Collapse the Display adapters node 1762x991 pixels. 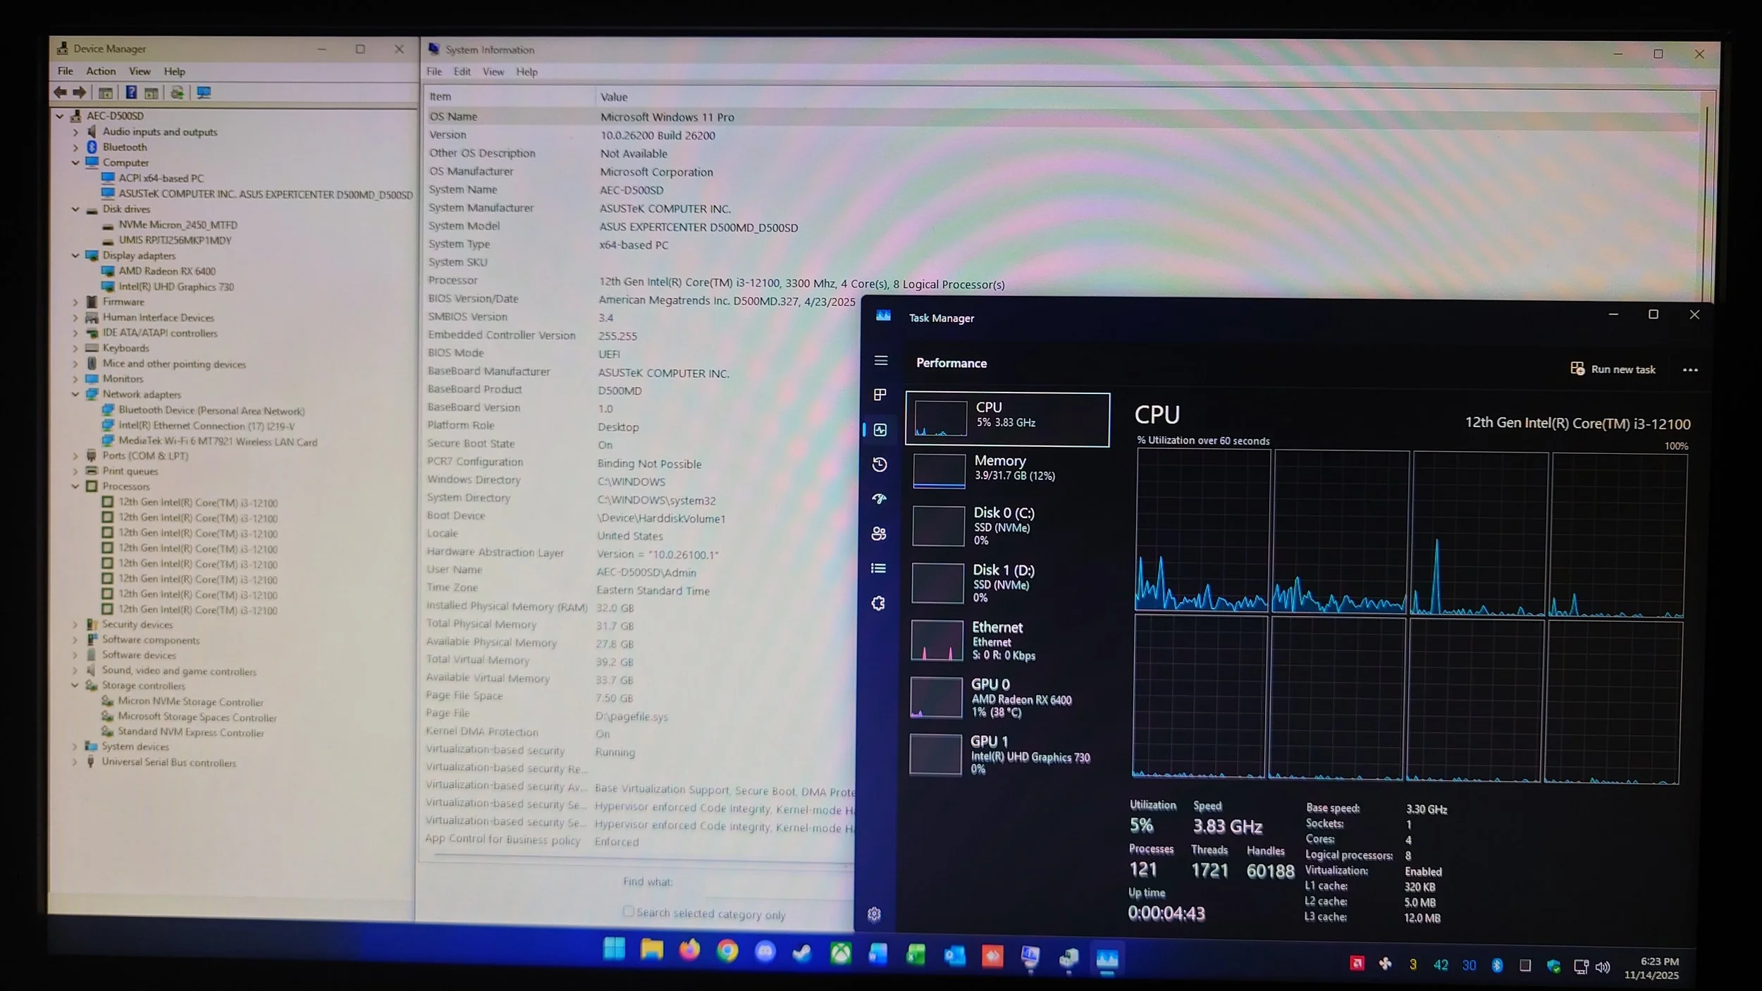[75, 255]
